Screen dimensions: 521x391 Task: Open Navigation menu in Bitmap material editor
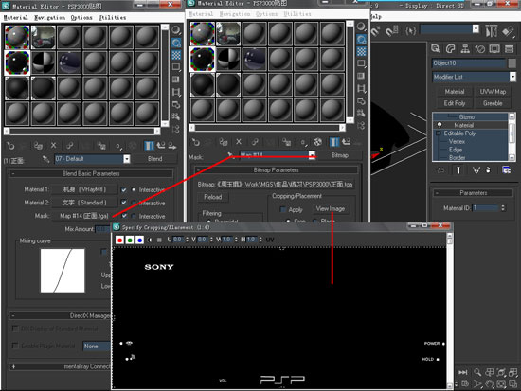point(234,14)
